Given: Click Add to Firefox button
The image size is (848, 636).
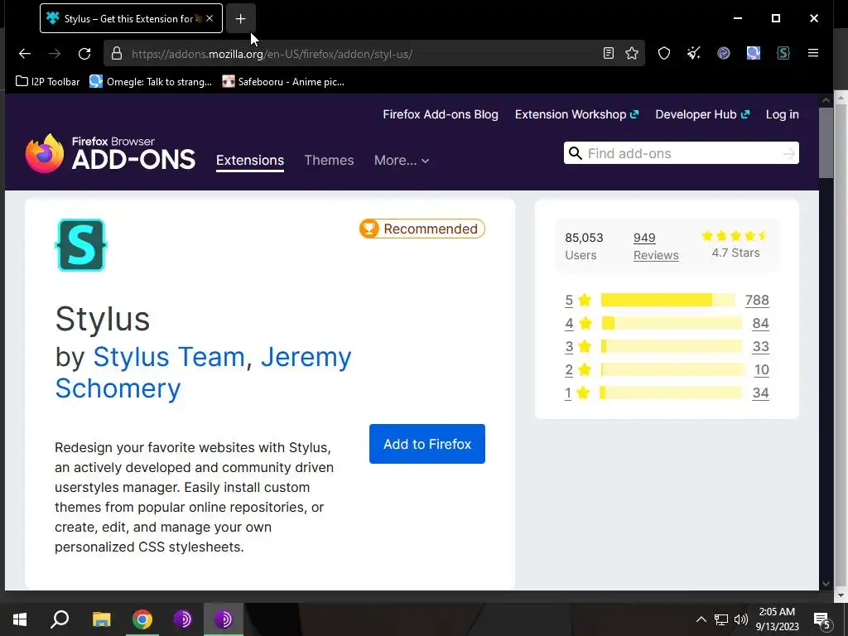Looking at the screenshot, I should (x=427, y=444).
